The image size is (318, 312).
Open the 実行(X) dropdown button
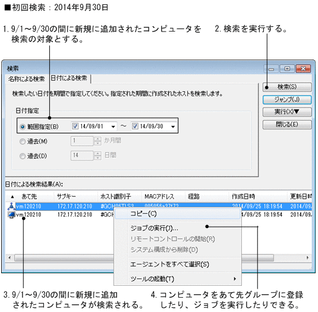287,112
